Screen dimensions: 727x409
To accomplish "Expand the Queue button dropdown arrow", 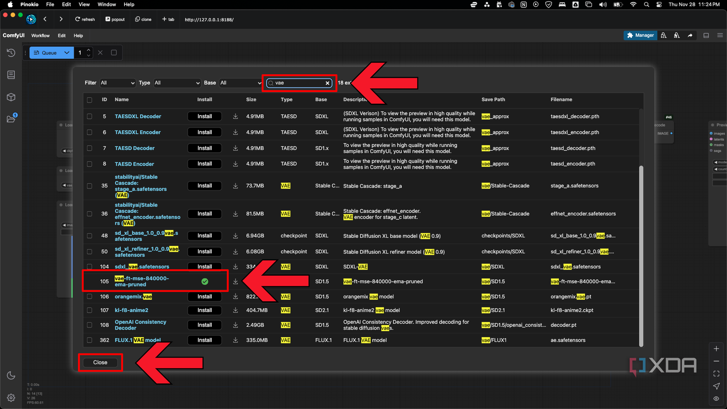I will tap(67, 53).
